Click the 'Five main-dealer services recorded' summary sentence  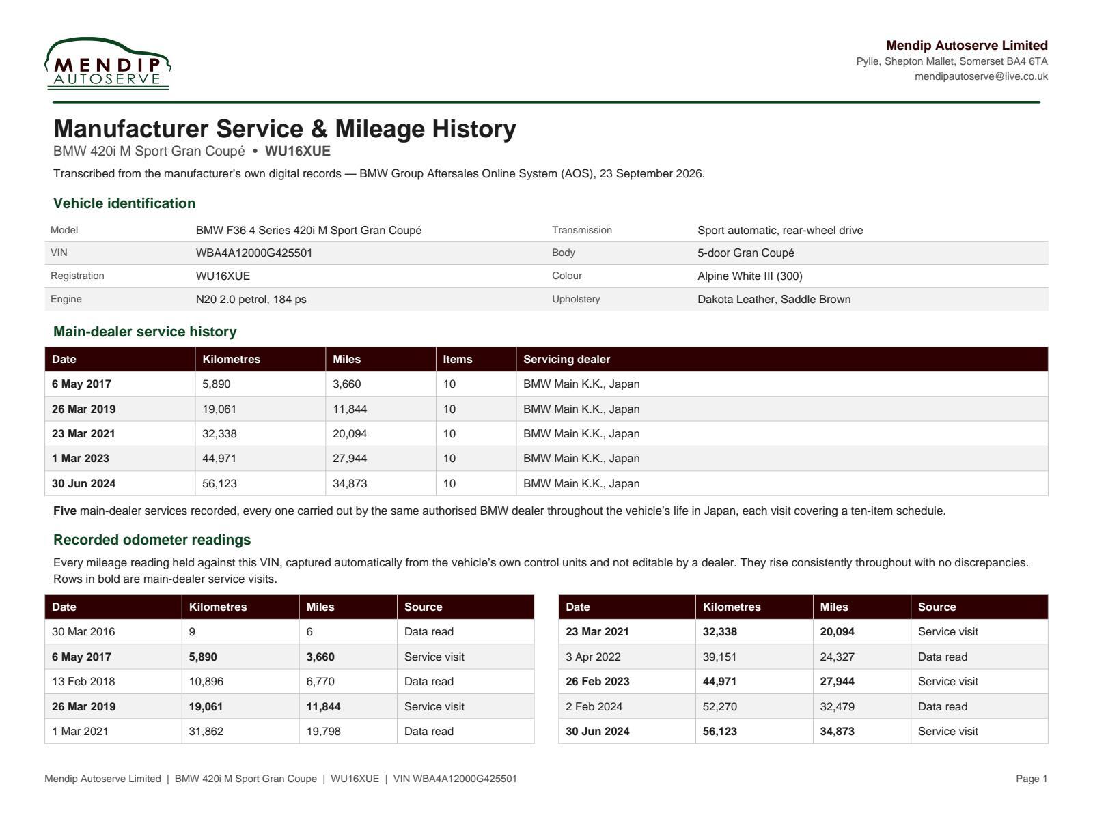[x=499, y=511]
